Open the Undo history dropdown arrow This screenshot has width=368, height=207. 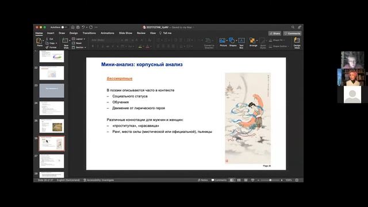coord(87,27)
